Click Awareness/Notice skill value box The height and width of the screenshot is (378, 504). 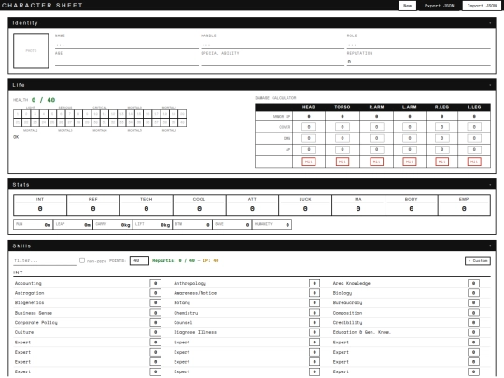(x=315, y=293)
